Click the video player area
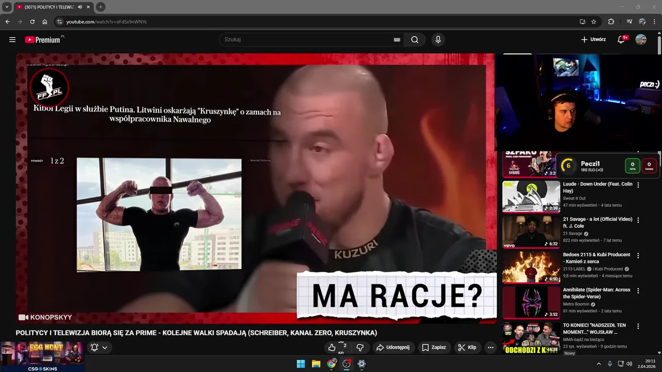This screenshot has width=662, height=372. 256,189
